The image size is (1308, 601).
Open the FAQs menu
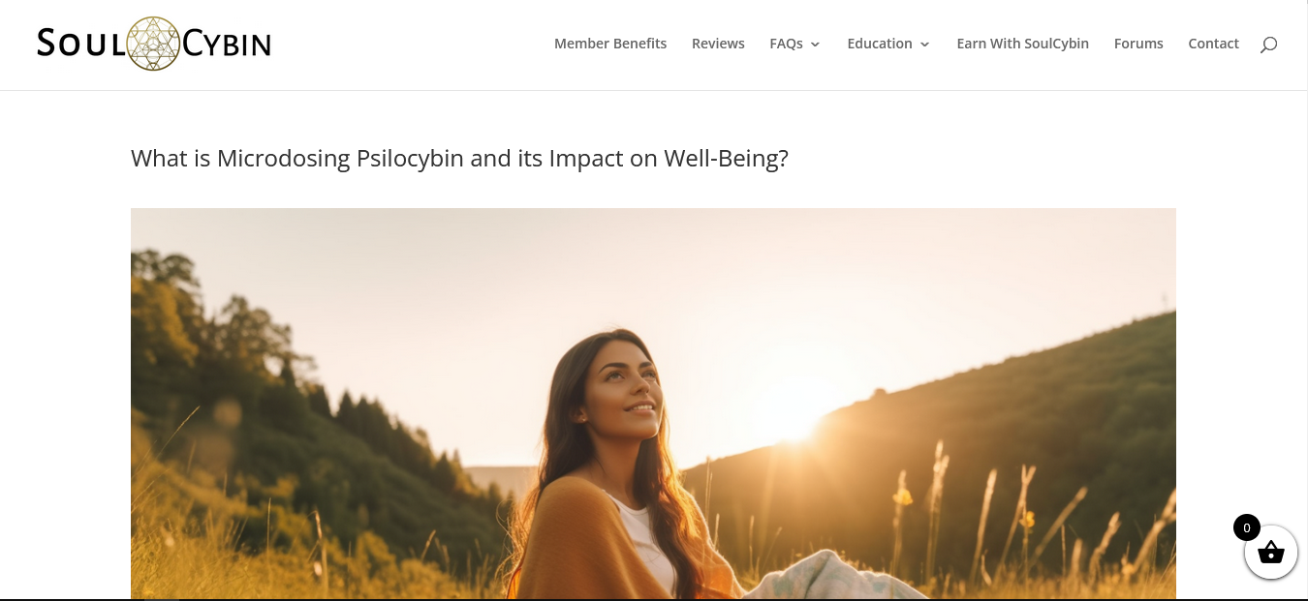786,44
